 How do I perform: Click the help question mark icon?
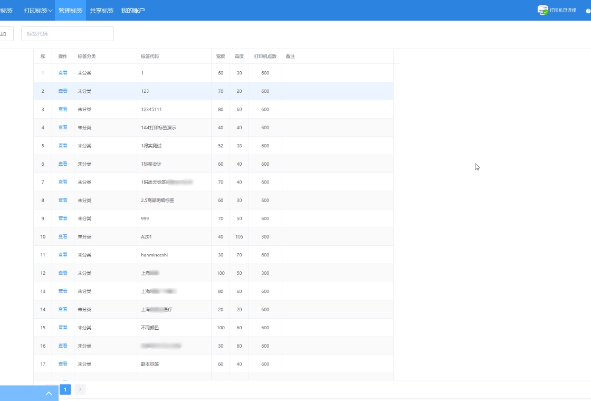click(x=588, y=11)
